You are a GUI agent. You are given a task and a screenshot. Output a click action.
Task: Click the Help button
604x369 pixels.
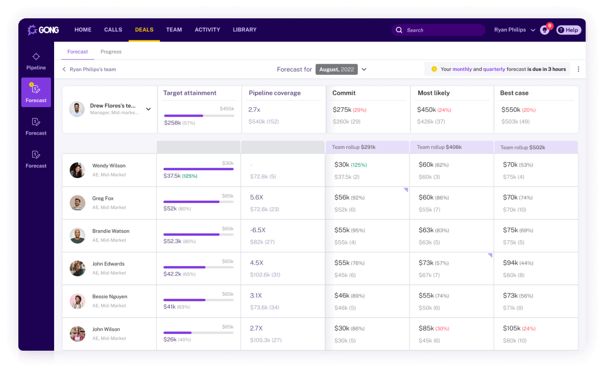(568, 30)
